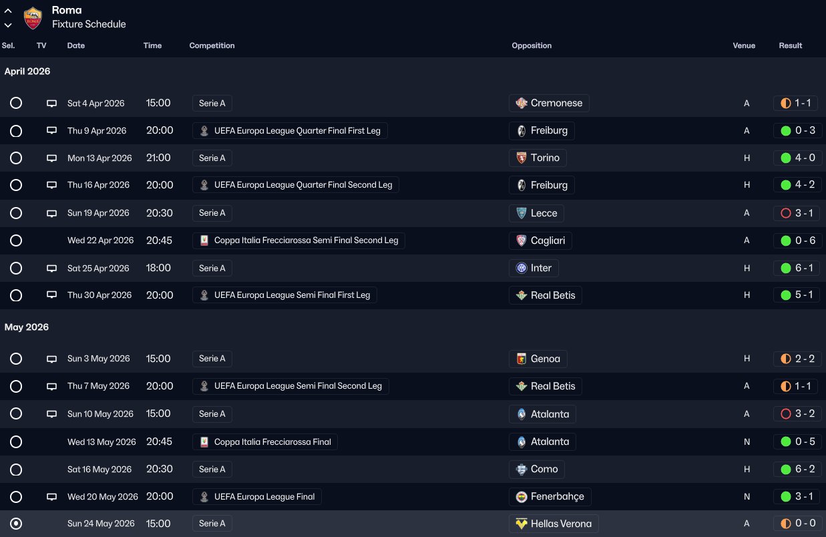The height and width of the screenshot is (537, 826).
Task: Select the Sat 25 Apr Inter fixture radio
Action: tap(16, 268)
